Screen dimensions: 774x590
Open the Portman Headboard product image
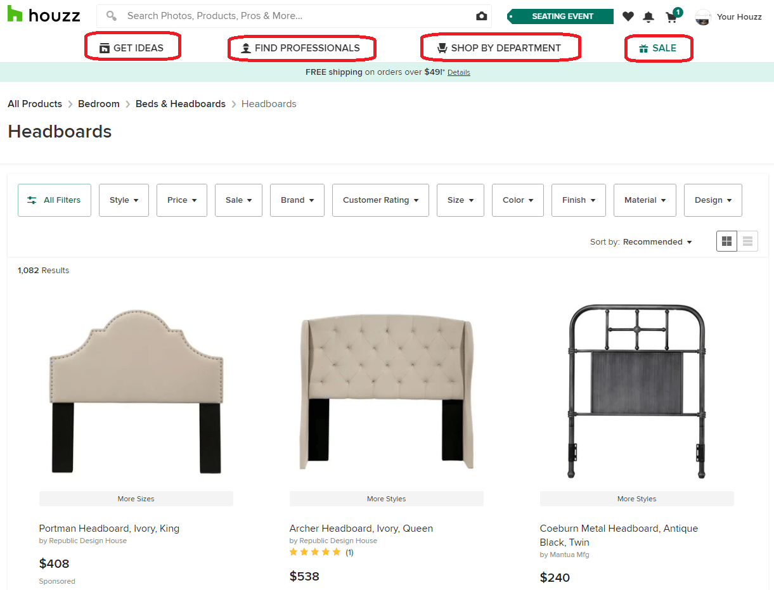(136, 390)
